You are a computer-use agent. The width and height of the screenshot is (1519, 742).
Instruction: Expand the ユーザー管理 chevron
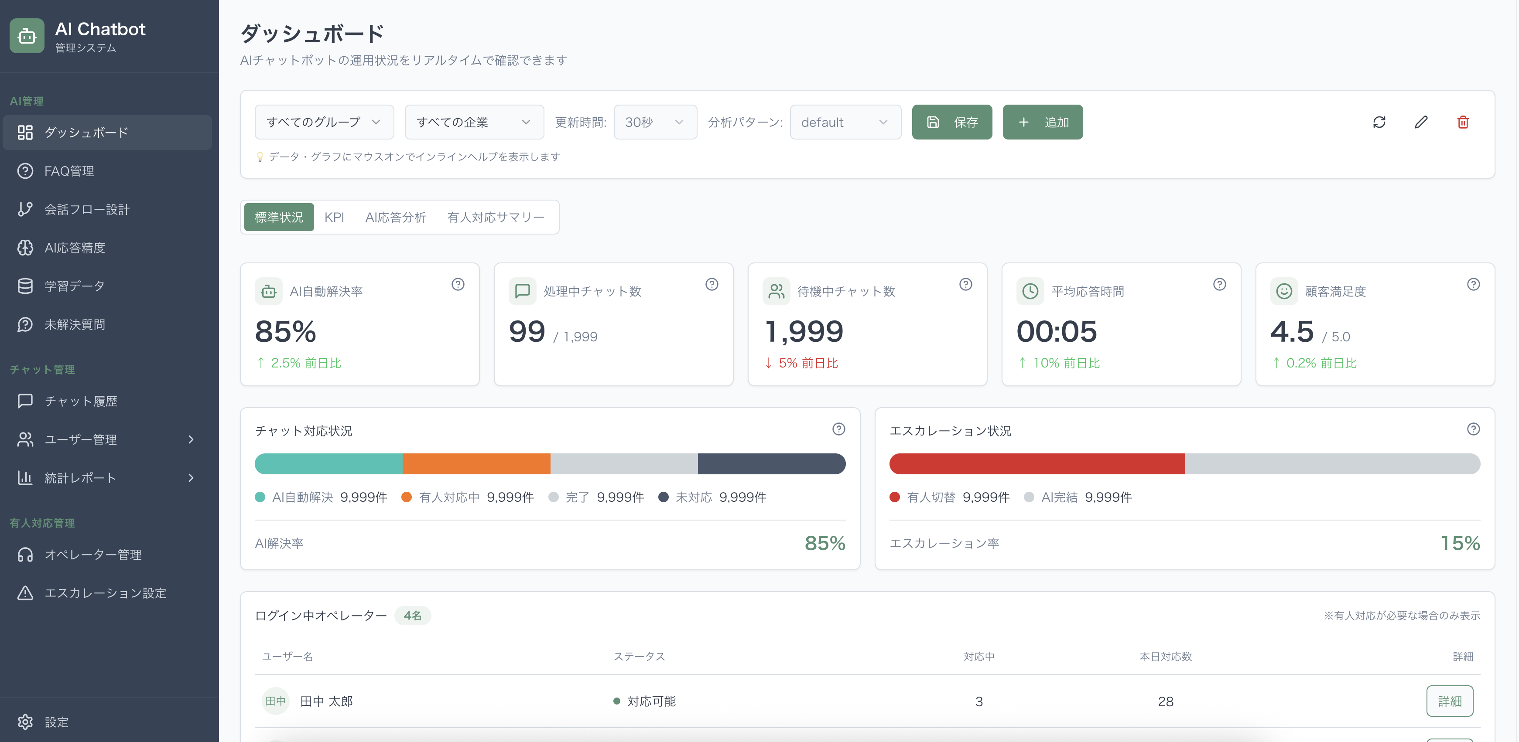tap(191, 439)
